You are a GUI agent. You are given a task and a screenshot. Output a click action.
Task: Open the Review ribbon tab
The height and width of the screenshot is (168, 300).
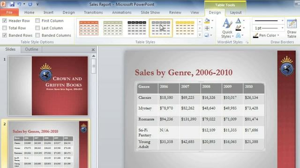point(175,13)
